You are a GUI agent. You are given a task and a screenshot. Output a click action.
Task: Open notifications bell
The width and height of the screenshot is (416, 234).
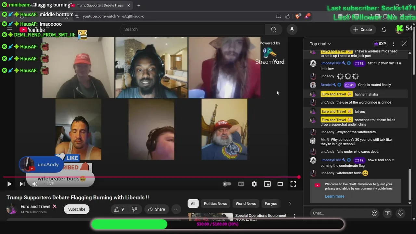pyautogui.click(x=384, y=30)
